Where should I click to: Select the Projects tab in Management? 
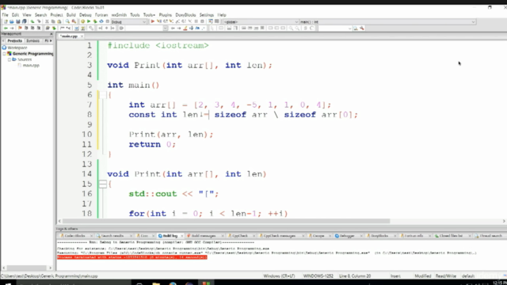pos(14,40)
